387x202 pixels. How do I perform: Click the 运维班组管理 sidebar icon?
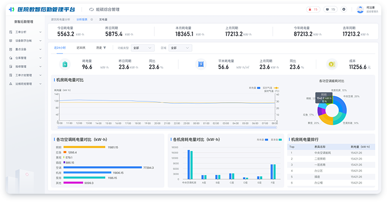[11, 84]
